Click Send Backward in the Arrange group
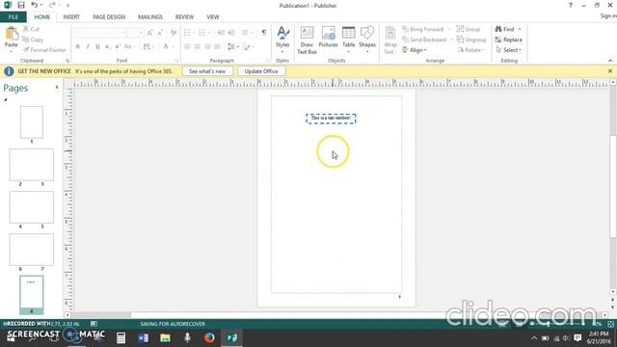Image resolution: width=617 pixels, height=347 pixels. pyautogui.click(x=424, y=40)
